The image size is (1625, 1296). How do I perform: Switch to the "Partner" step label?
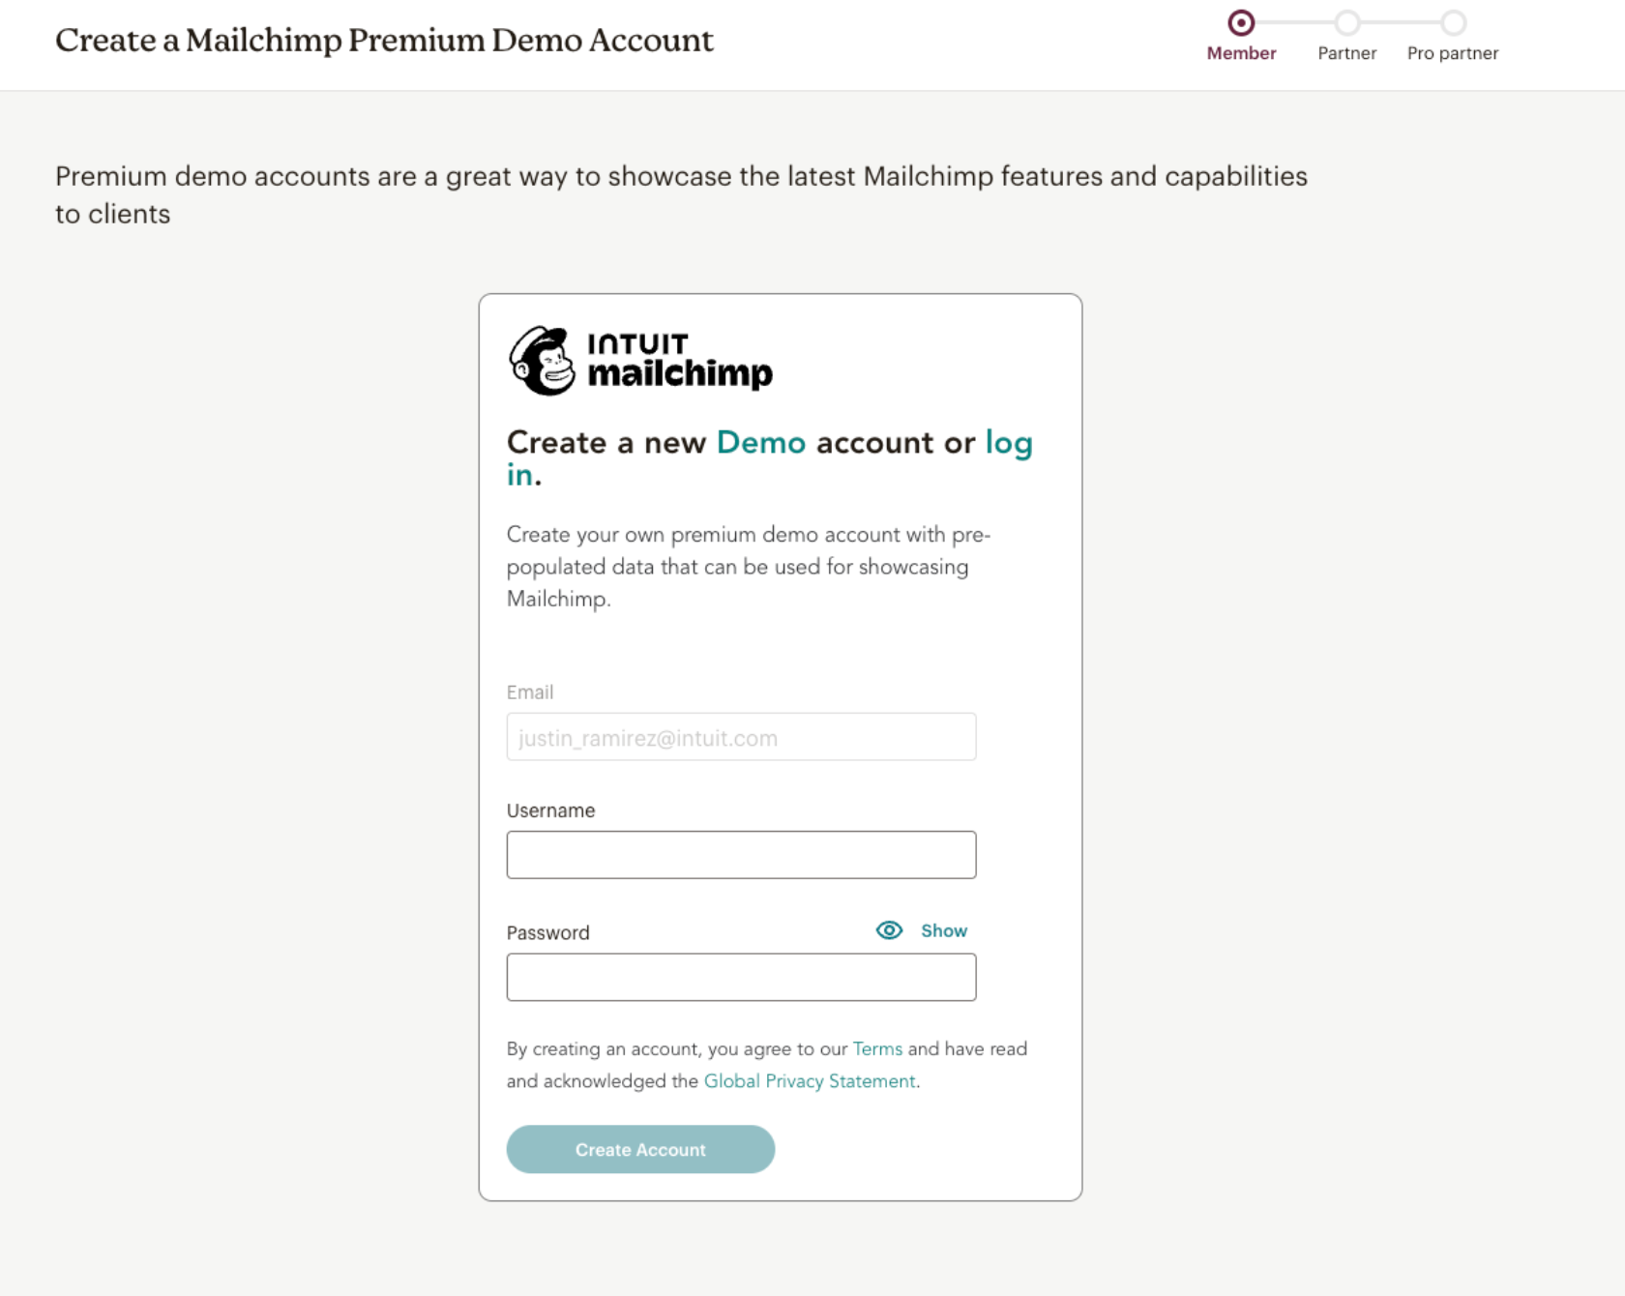[x=1346, y=53]
